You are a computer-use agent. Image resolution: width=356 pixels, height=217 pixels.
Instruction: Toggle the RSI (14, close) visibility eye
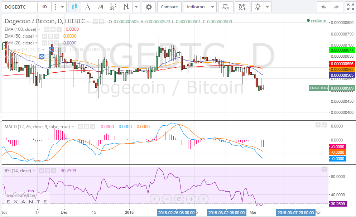42,171
